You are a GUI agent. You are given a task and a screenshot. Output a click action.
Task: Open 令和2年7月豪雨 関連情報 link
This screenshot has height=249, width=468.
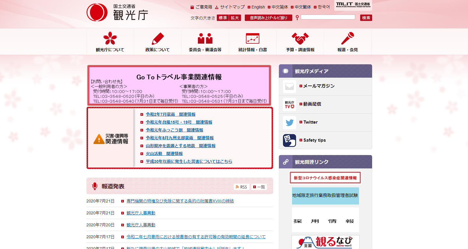pos(170,115)
